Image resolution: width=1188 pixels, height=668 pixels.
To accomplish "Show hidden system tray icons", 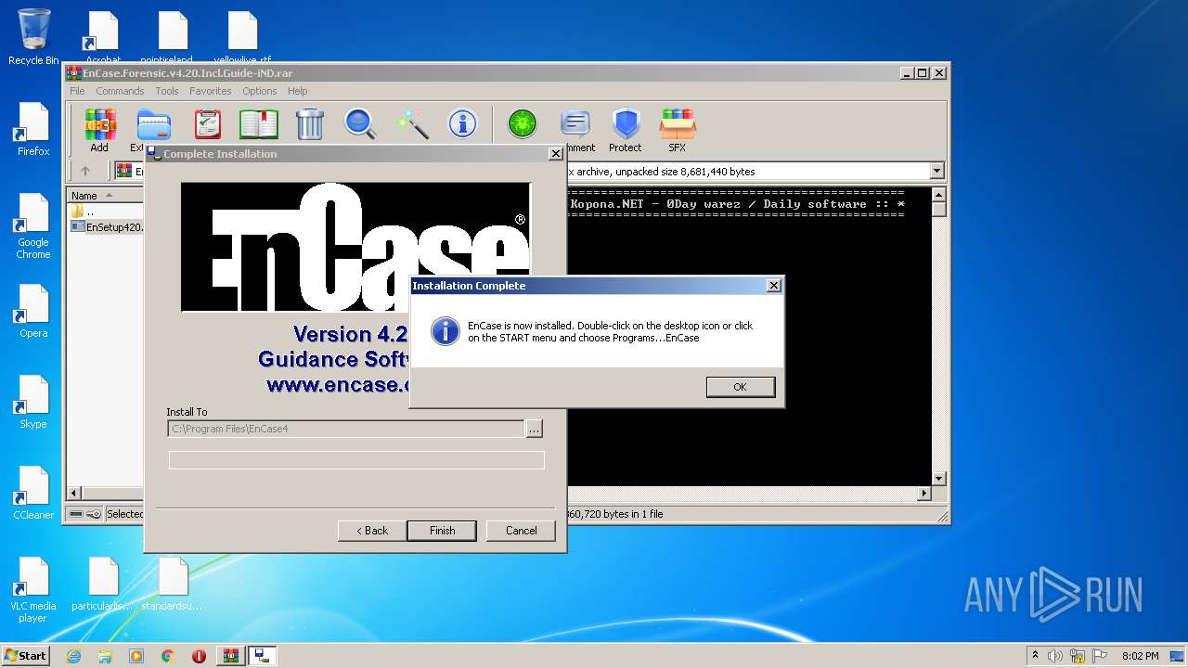I will 1035,656.
